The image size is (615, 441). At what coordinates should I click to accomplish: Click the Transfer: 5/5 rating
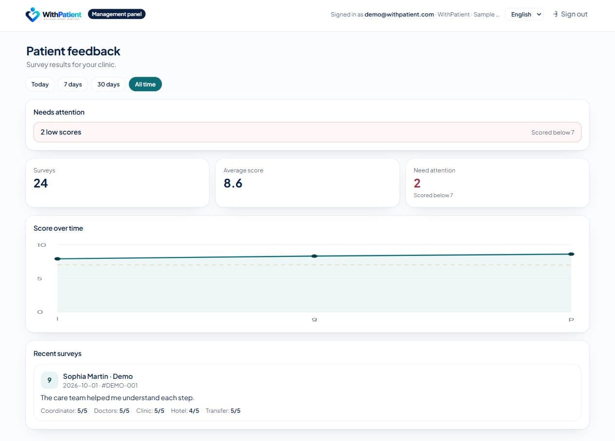pyautogui.click(x=223, y=411)
